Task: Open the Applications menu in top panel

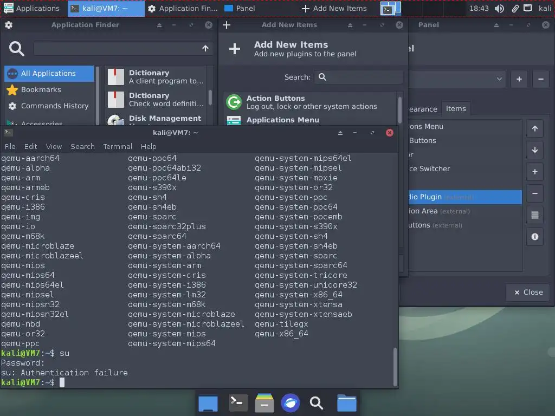Action: (x=31, y=8)
